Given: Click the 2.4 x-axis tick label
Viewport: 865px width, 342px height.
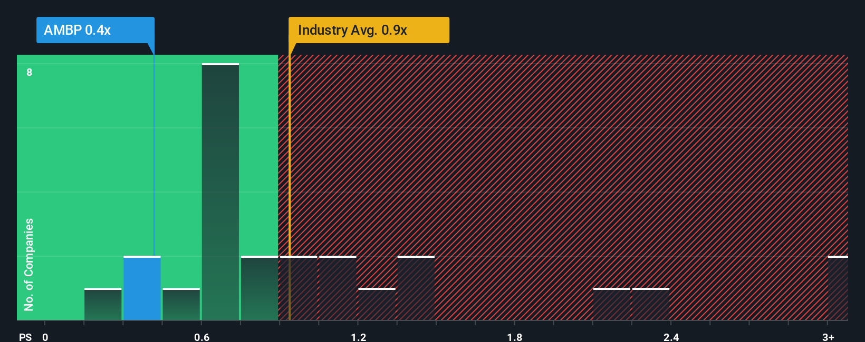Looking at the screenshot, I should (671, 337).
